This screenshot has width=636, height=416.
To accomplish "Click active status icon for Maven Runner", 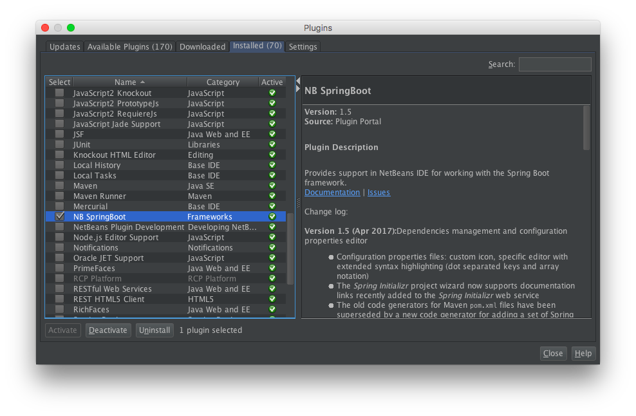I will (x=272, y=196).
